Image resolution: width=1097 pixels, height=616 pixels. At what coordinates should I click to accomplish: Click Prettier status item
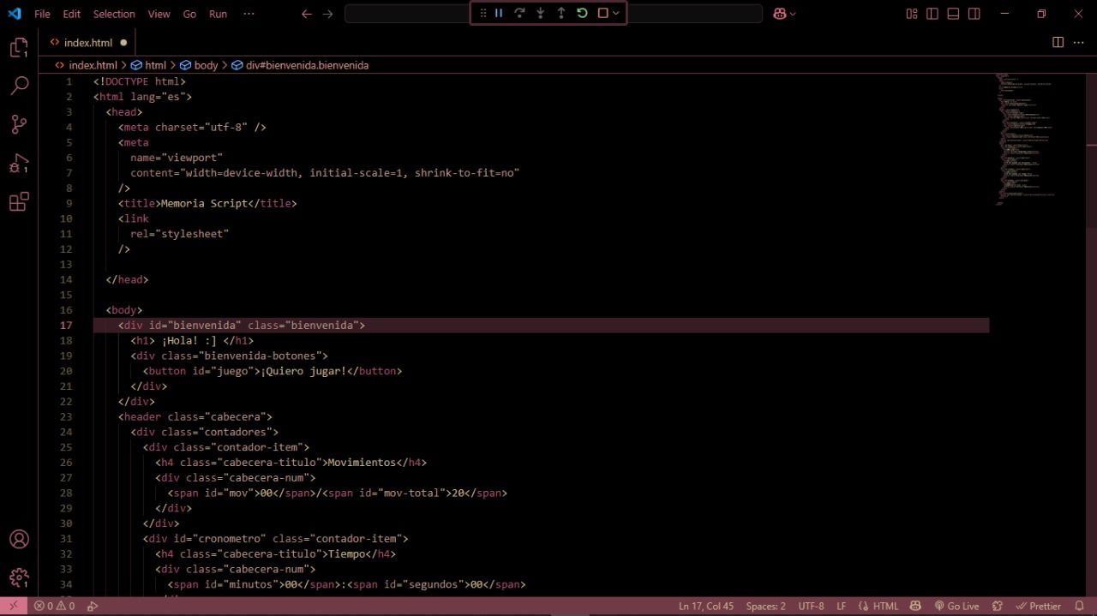point(1038,606)
